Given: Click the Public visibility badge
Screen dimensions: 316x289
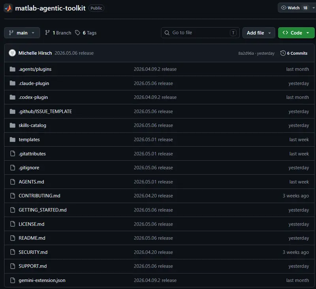Looking at the screenshot, I should (x=96, y=8).
